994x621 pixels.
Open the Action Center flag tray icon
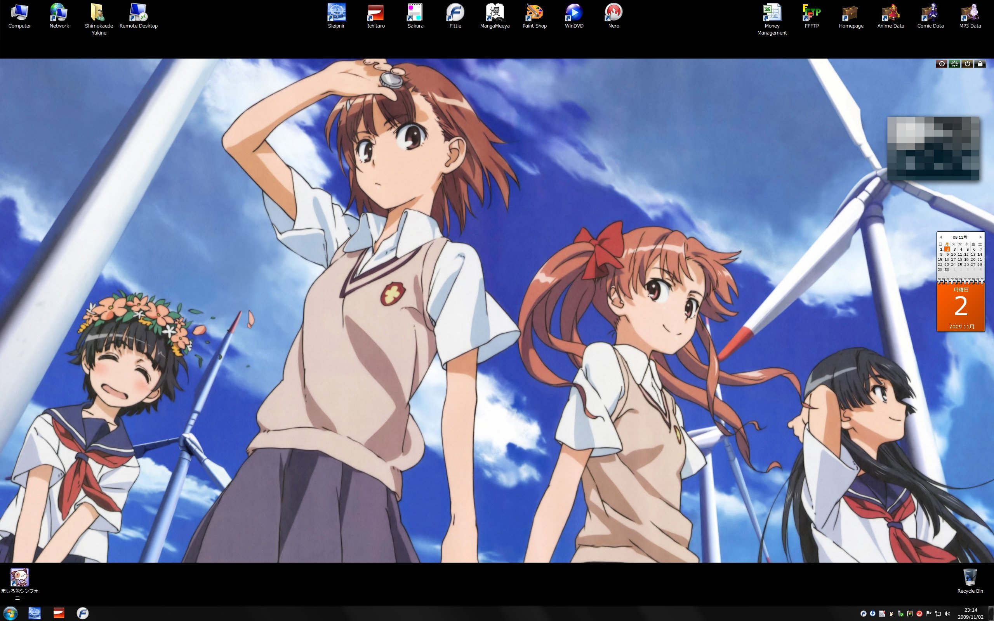929,614
